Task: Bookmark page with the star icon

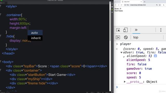Action: (x=160, y=5)
